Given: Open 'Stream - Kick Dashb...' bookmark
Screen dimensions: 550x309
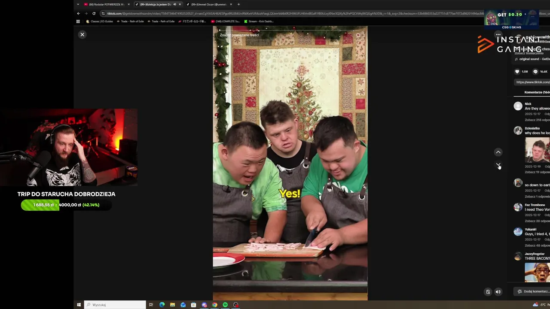Looking at the screenshot, I should click(259, 21).
